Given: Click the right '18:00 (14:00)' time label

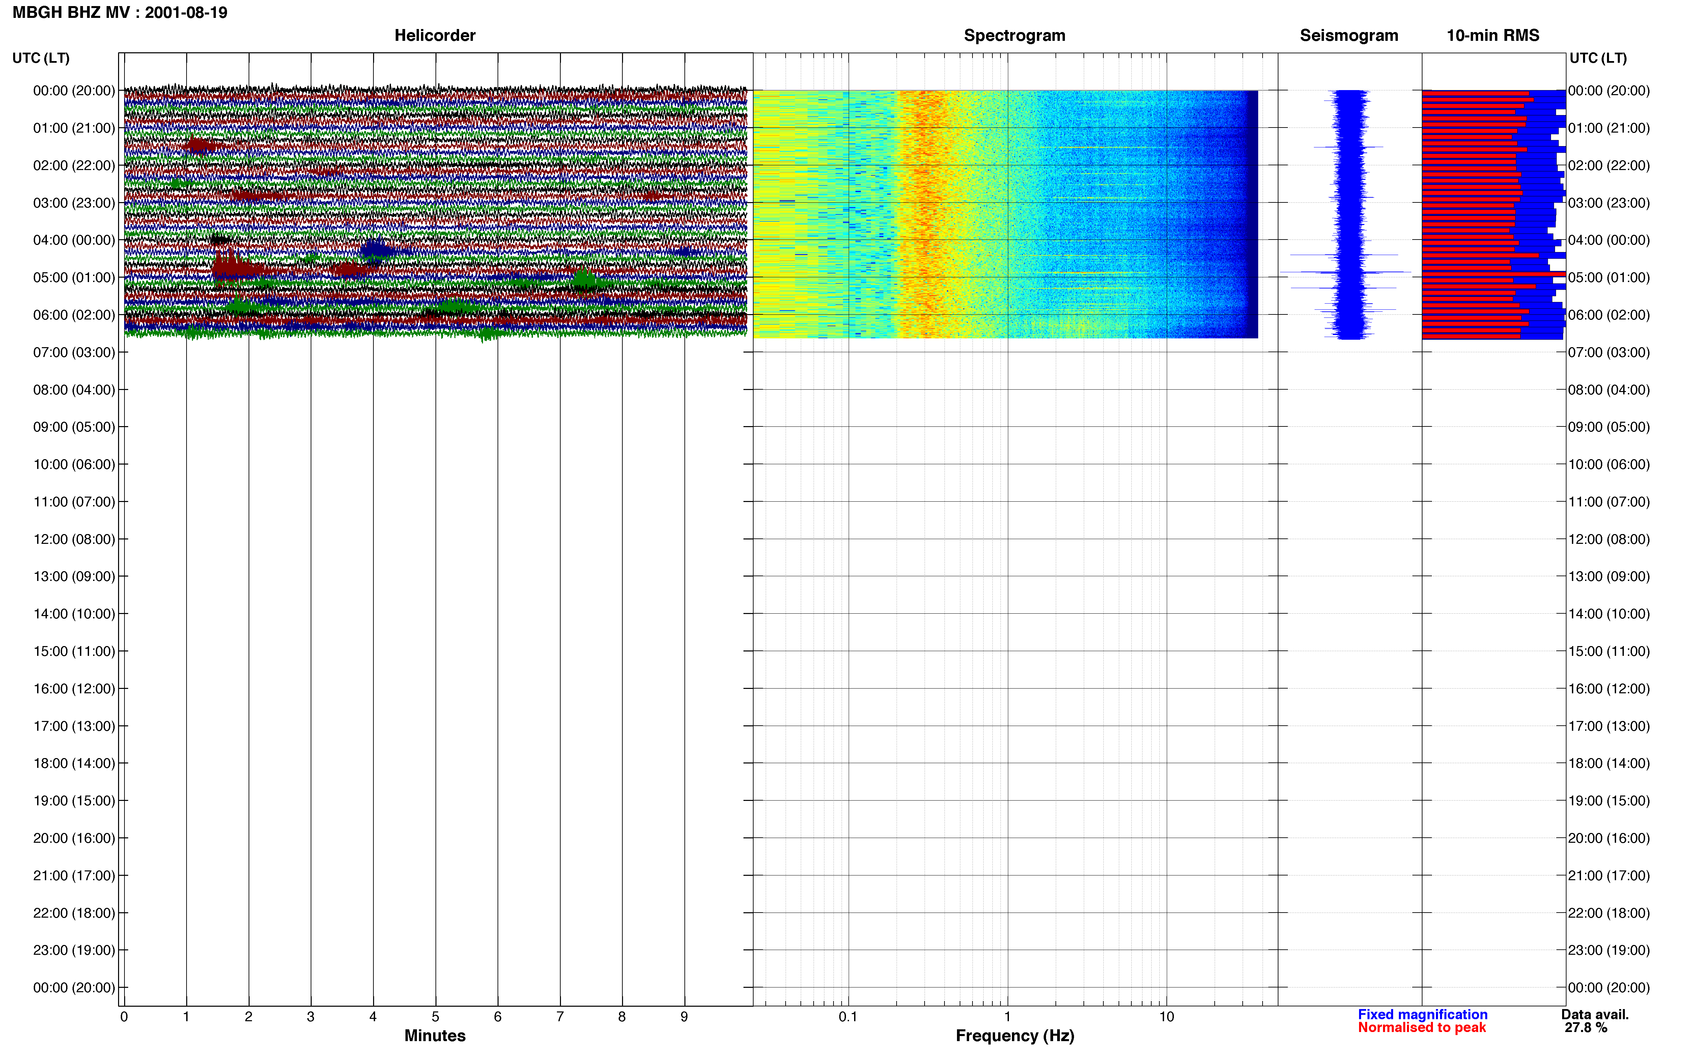Looking at the screenshot, I should pos(1609,763).
